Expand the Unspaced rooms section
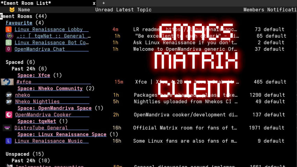The height and width of the screenshot is (167, 297). (17, 154)
